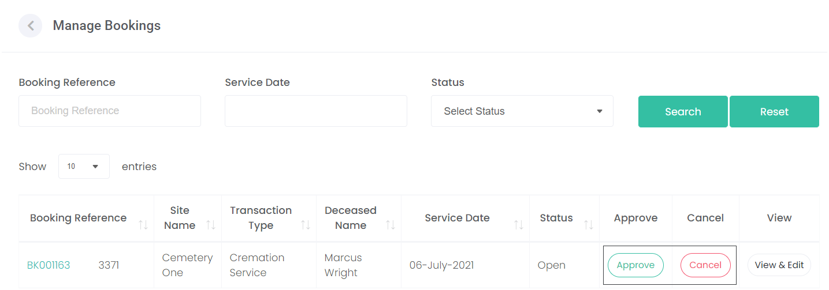Viewport: 829px width, 290px height.
Task: Click the 3371 number in booking row
Action: (x=109, y=265)
